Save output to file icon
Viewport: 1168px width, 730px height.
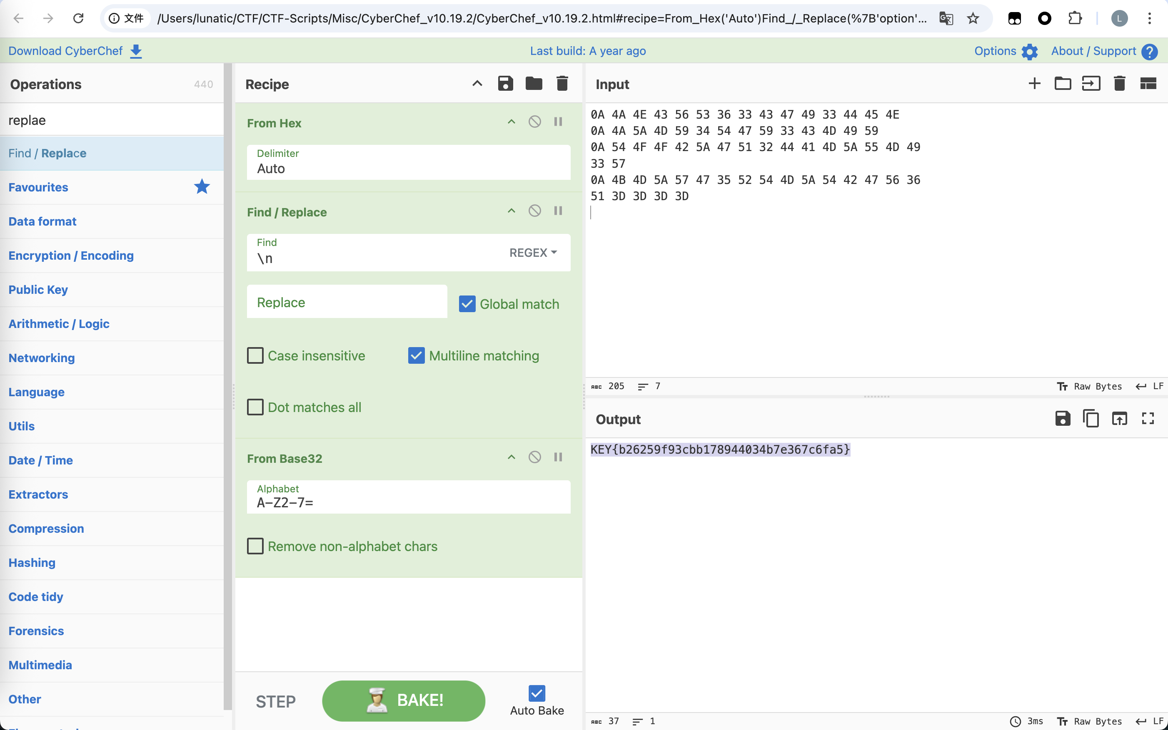1063,419
